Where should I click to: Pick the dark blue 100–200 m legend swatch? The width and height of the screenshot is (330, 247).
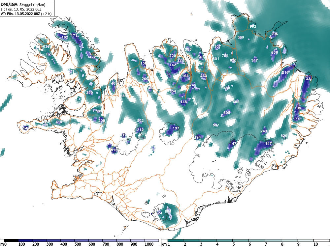[25, 240]
